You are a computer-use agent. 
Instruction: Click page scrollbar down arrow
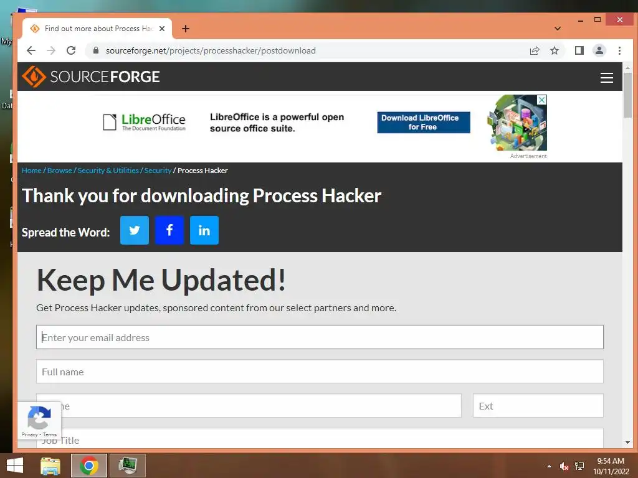pos(627,443)
